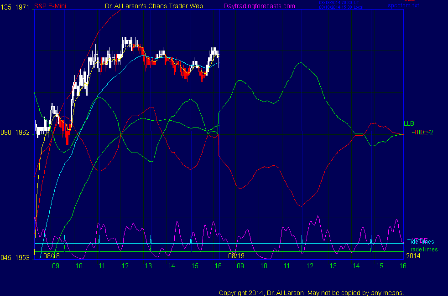
Task: Click the 08/19 date label on the chart
Action: coord(236,255)
